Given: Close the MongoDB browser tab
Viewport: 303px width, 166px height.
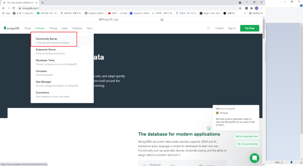Looking at the screenshot, I should click(x=36, y=2).
